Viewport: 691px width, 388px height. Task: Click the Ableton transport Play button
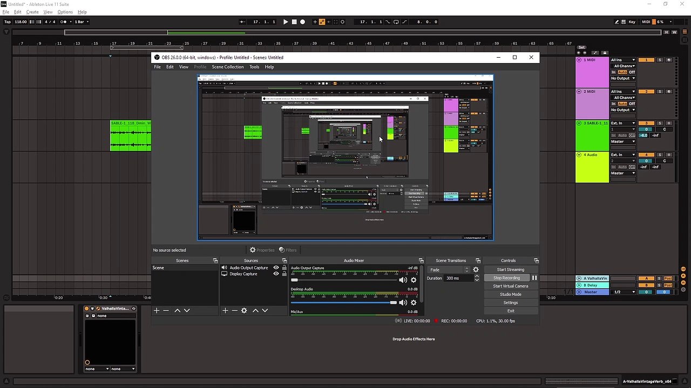[286, 22]
